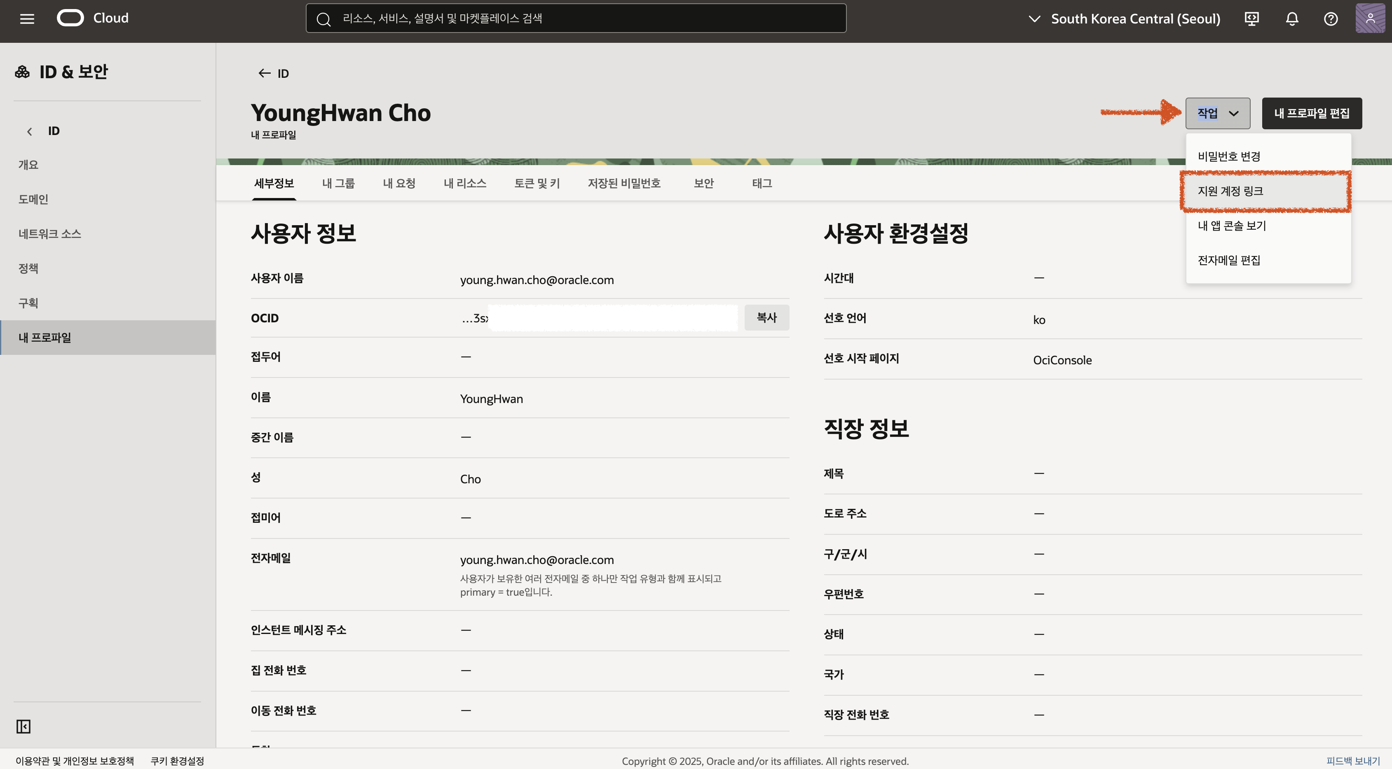Open the user profile avatar menu

pos(1370,19)
